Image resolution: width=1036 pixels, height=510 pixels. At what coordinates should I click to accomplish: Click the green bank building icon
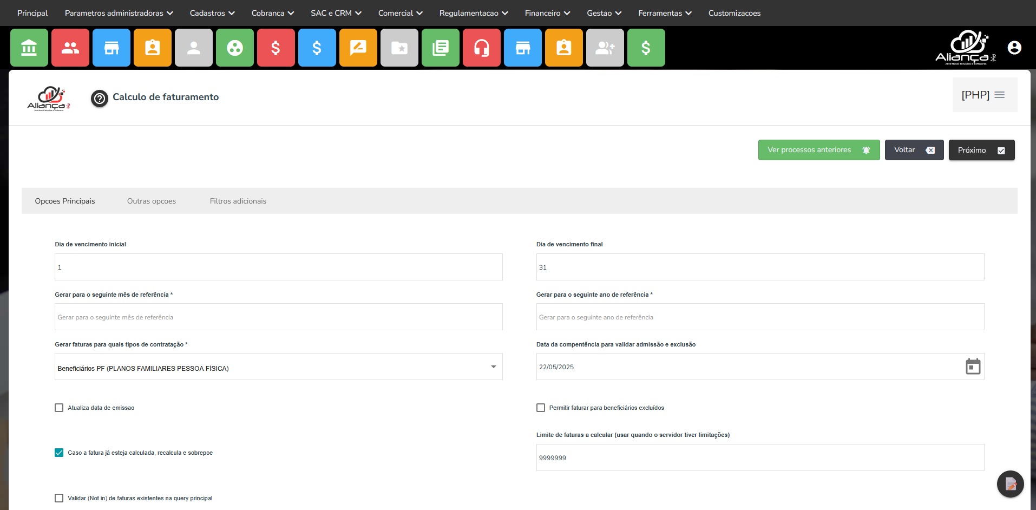coord(29,48)
